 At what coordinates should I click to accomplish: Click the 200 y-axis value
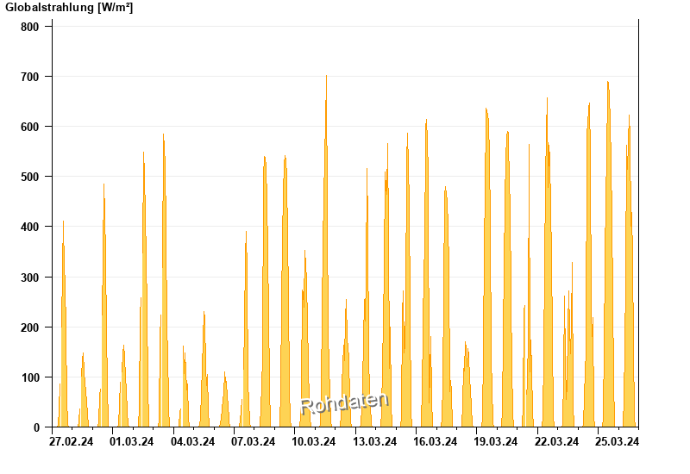tap(30, 327)
